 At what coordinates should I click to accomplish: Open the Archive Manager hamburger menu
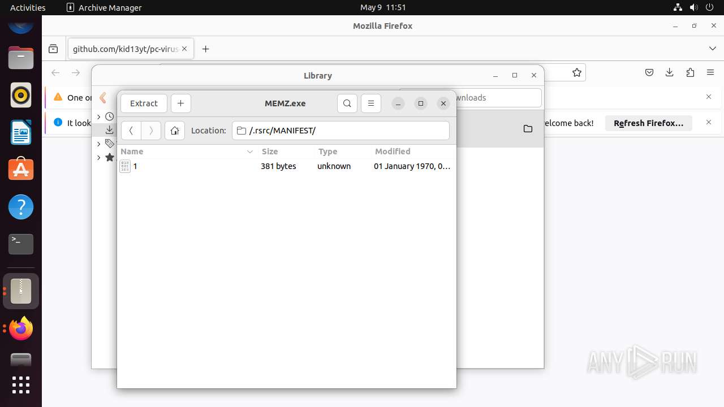pyautogui.click(x=371, y=103)
